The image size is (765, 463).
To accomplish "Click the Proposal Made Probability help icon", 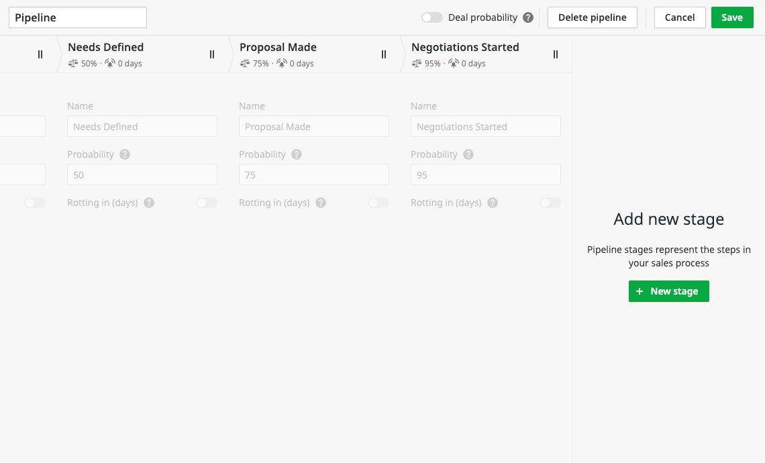I will [x=297, y=154].
